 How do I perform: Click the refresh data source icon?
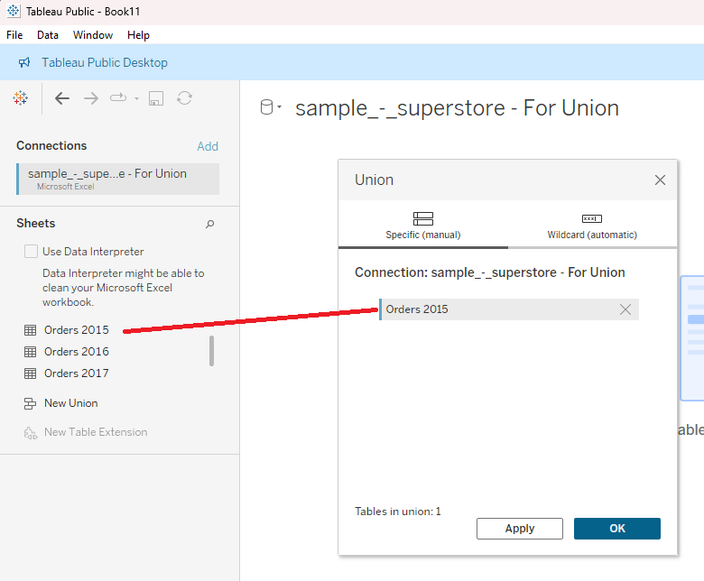[x=184, y=98]
